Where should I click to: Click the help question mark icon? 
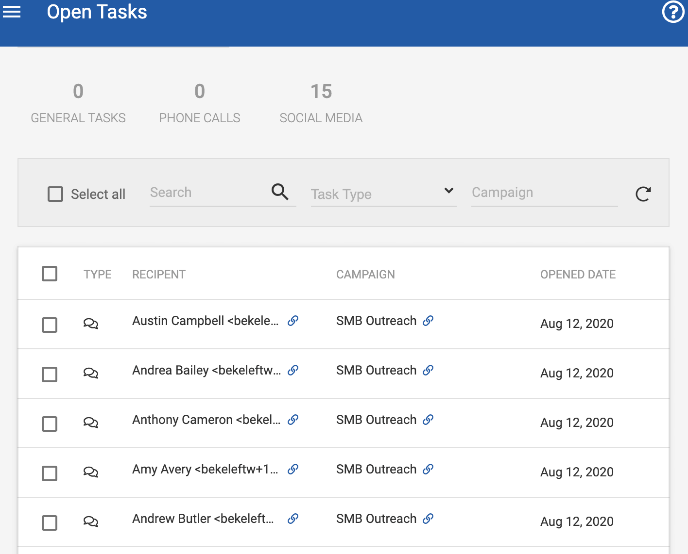click(673, 12)
